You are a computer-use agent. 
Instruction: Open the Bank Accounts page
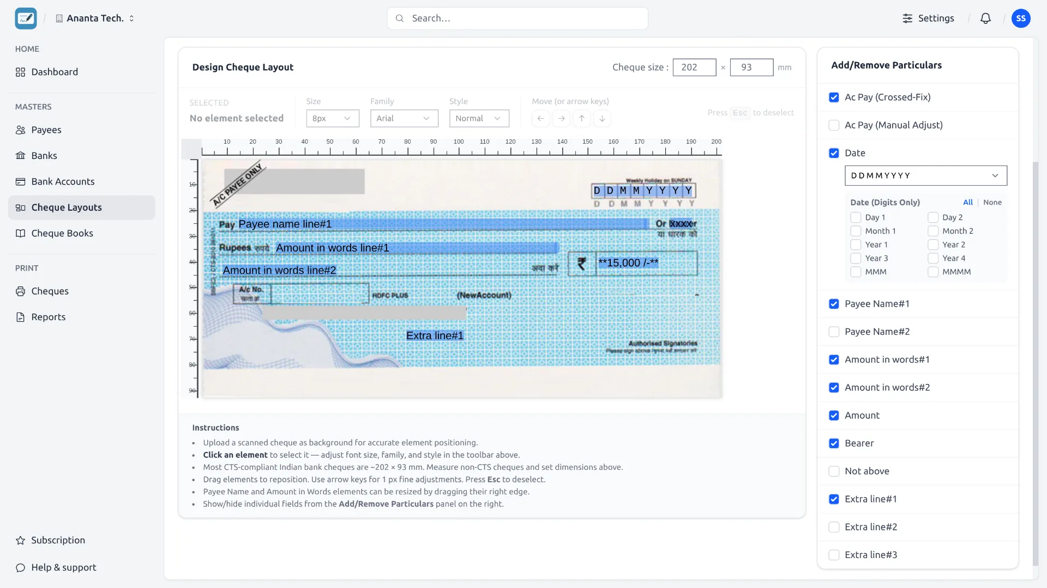(82, 181)
